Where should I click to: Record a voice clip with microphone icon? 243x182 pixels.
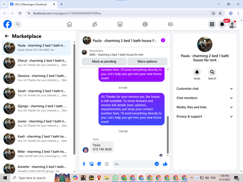(84, 164)
